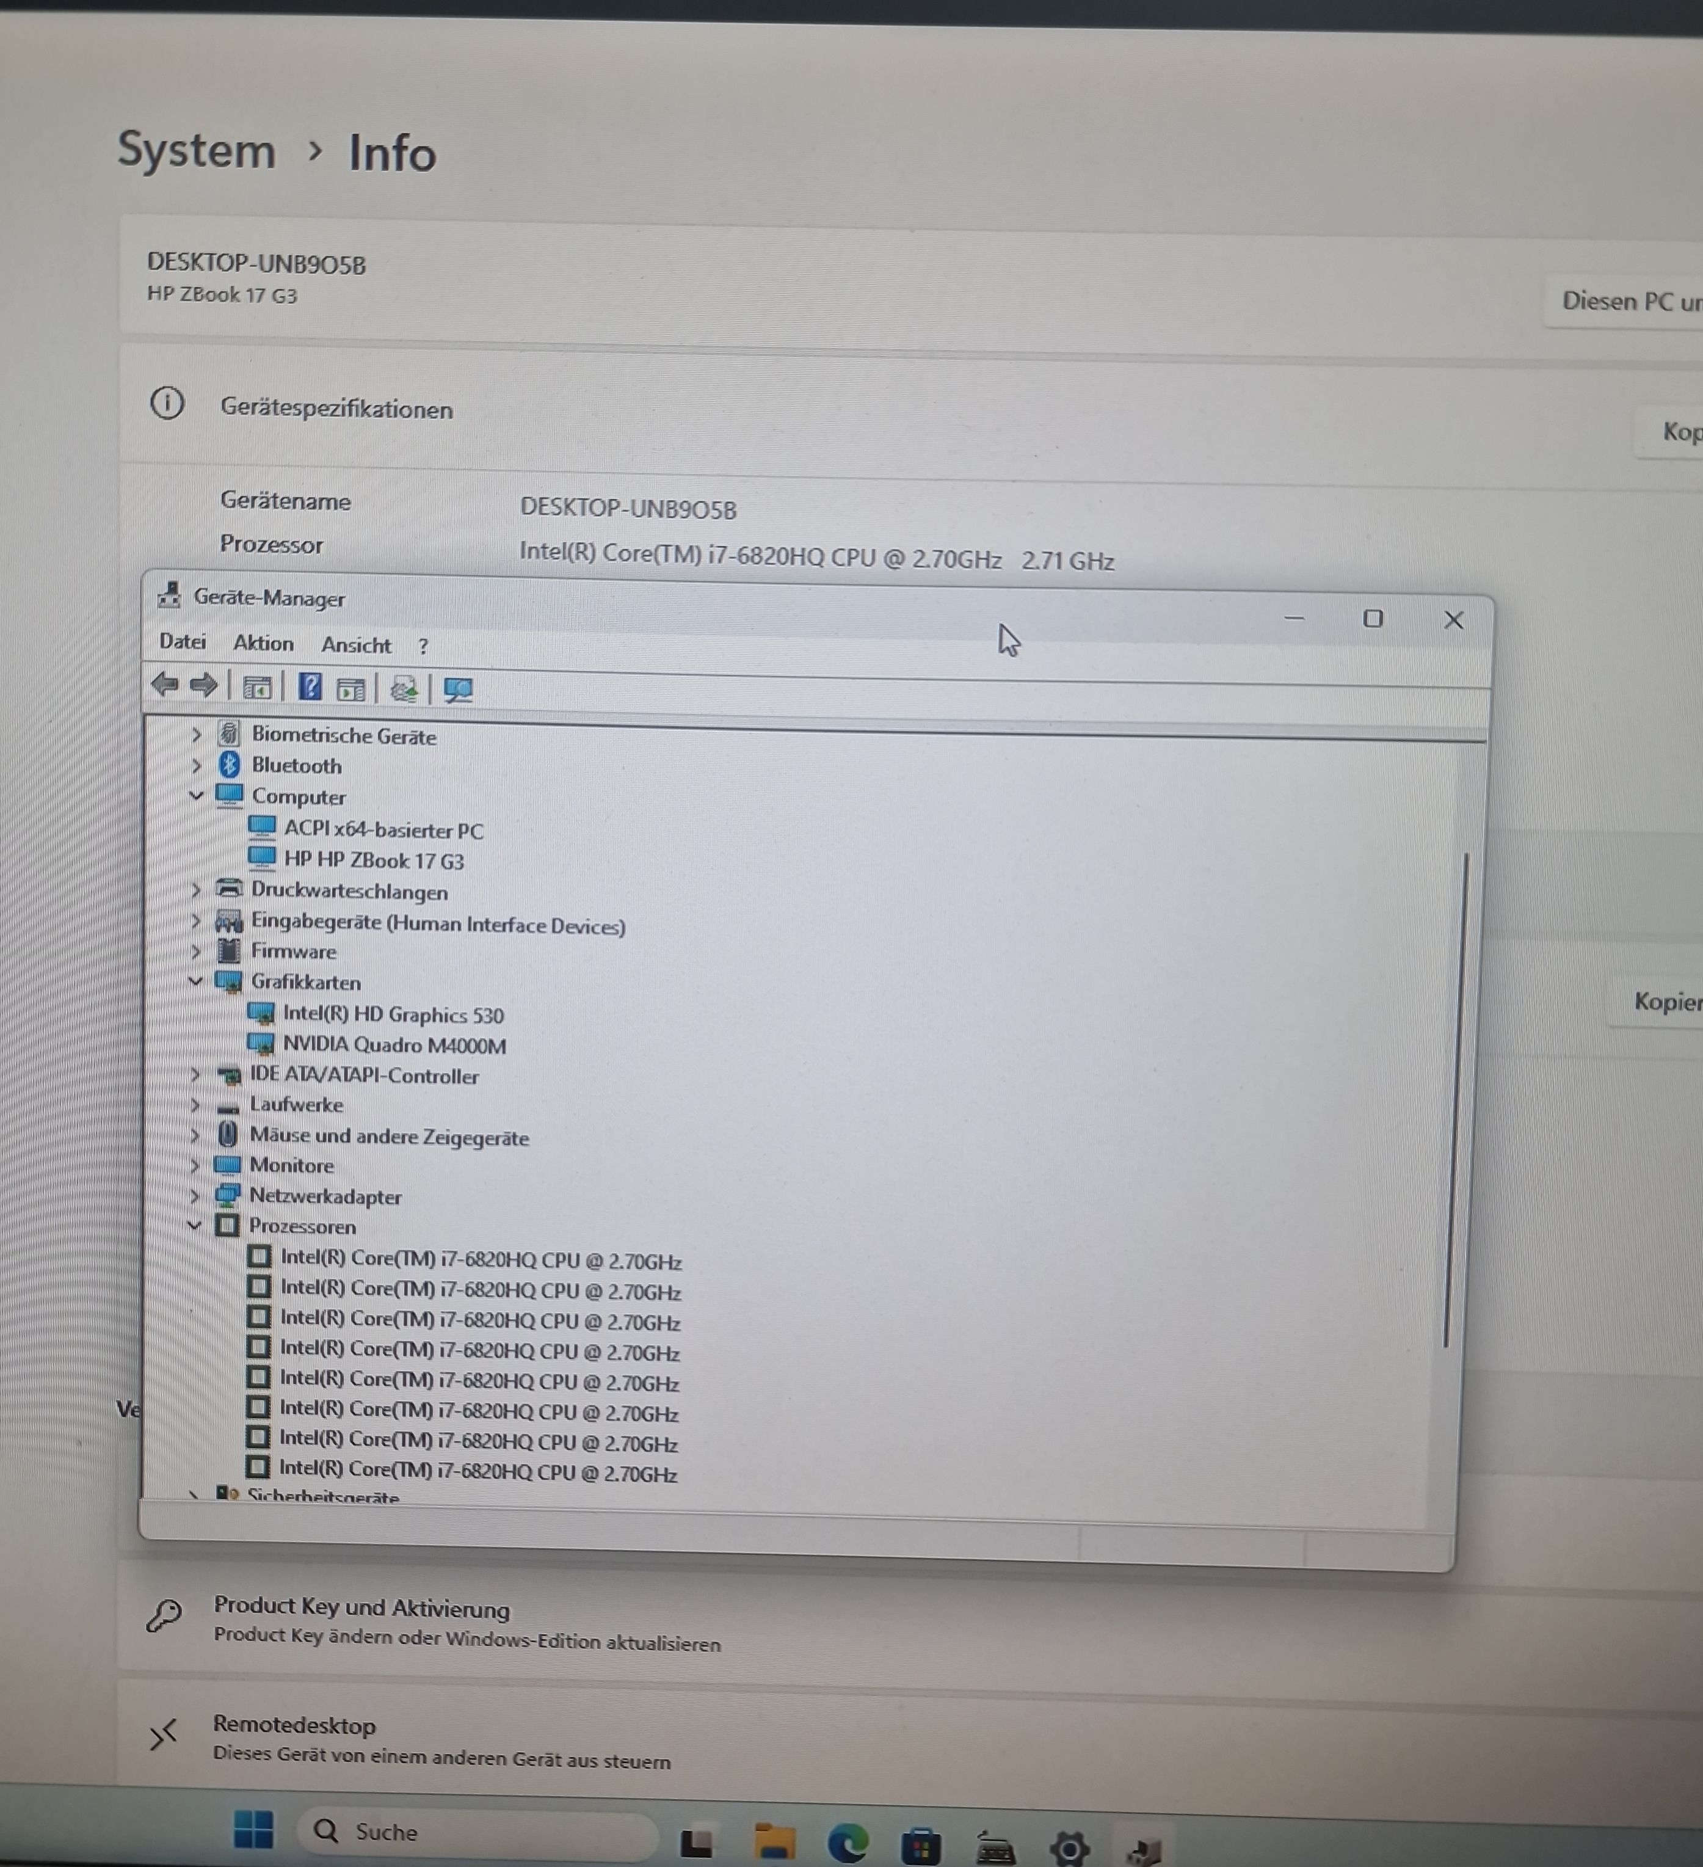Select the mouse icon beside Mäuse und andere Zeigegeräte

coord(228,1134)
